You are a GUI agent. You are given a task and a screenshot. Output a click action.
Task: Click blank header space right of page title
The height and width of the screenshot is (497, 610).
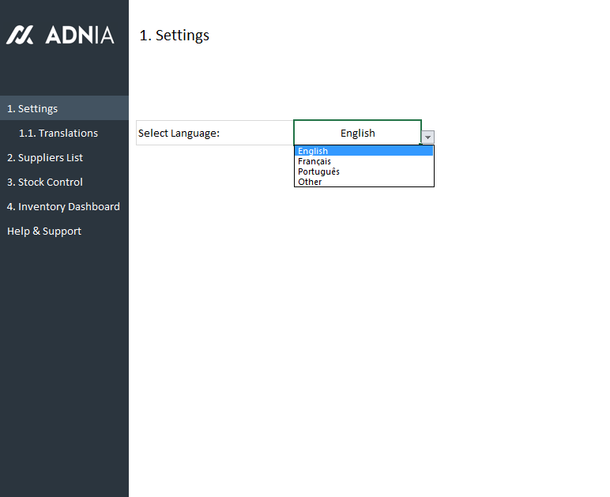coord(395,36)
